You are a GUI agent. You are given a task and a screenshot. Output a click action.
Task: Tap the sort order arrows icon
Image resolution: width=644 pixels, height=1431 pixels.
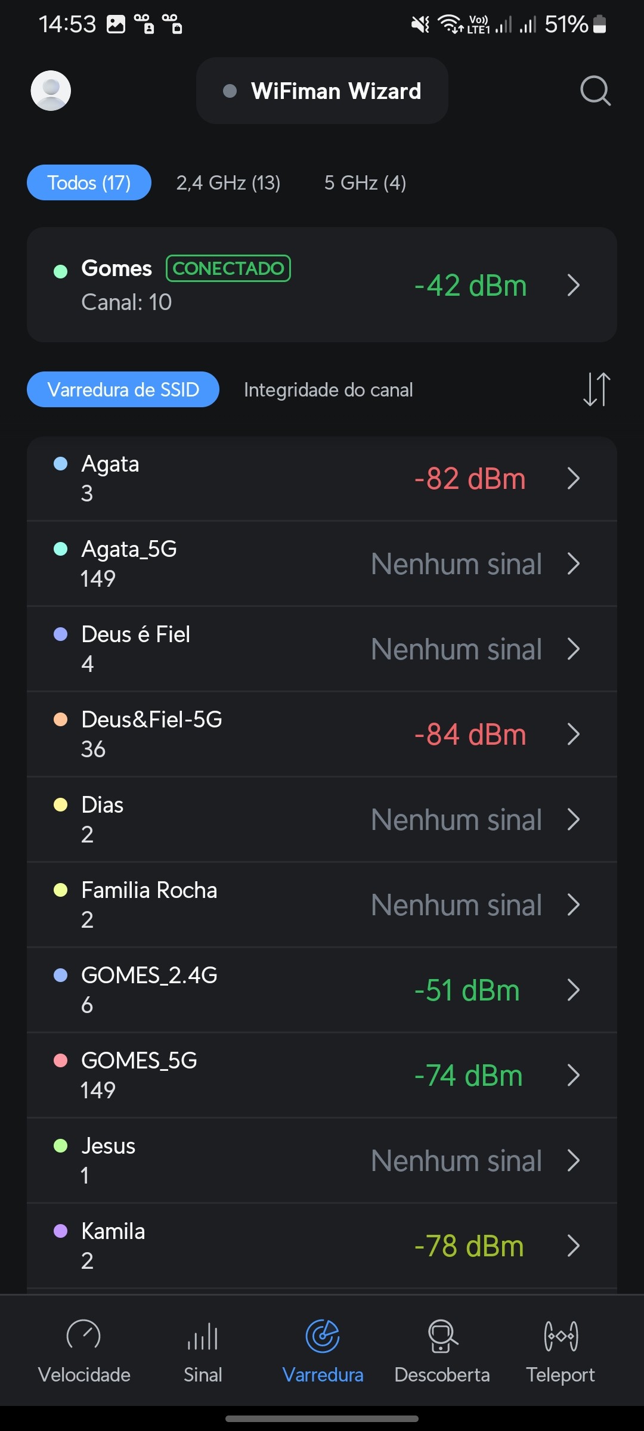(596, 389)
